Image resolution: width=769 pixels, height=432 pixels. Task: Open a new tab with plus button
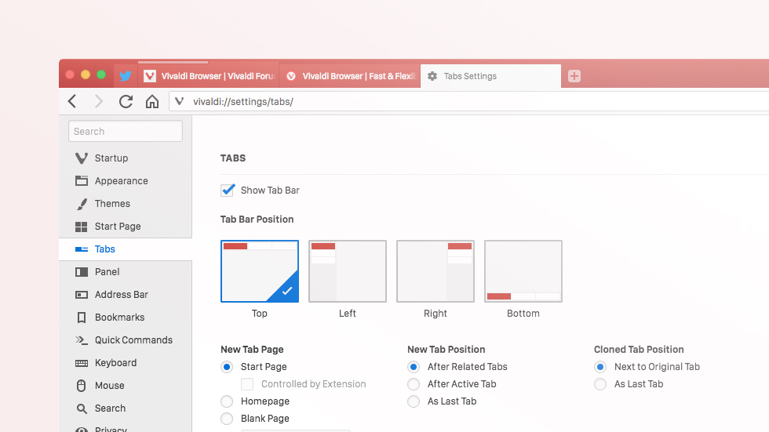(x=574, y=76)
